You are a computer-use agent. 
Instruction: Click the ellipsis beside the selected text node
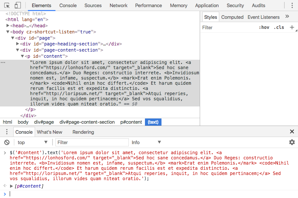pos(3,62)
